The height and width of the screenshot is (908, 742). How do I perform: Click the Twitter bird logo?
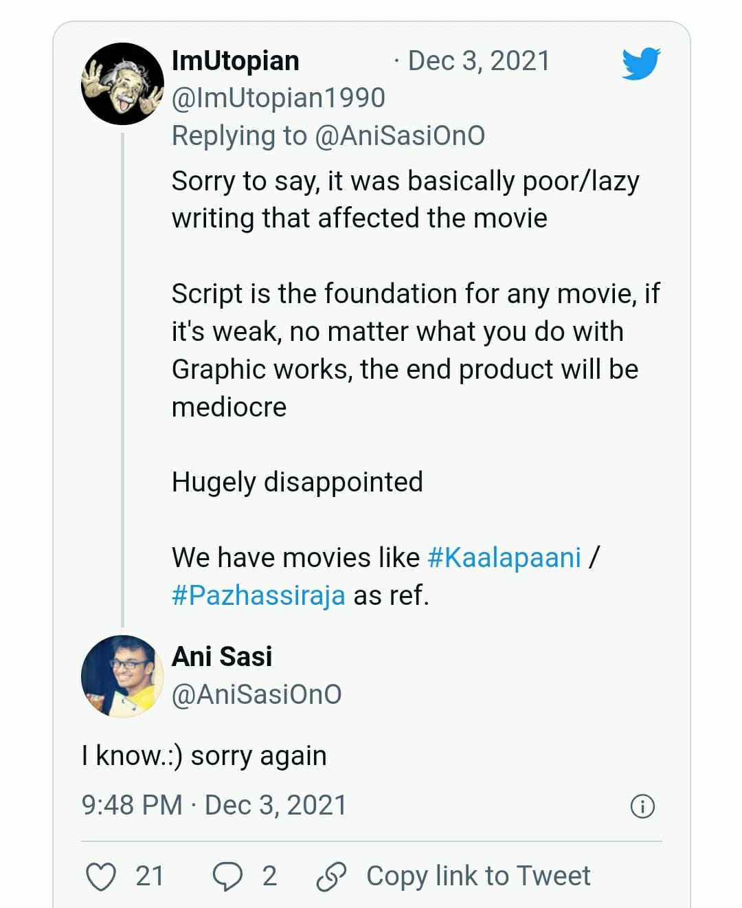[640, 63]
